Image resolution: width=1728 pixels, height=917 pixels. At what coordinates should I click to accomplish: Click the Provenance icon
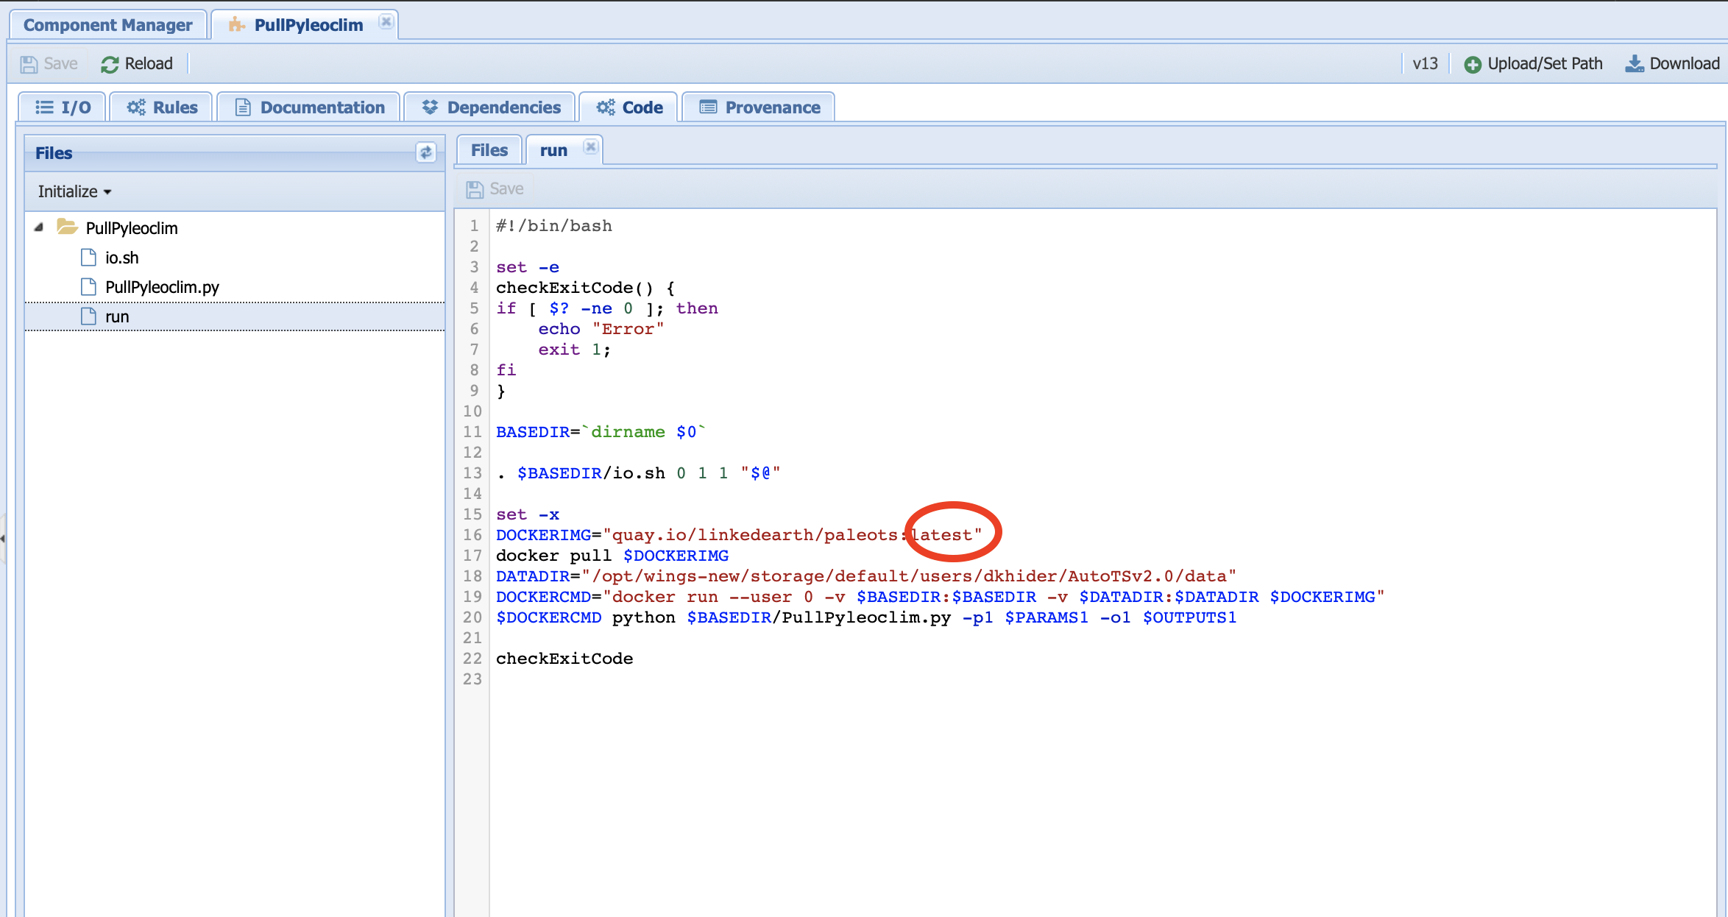708,107
